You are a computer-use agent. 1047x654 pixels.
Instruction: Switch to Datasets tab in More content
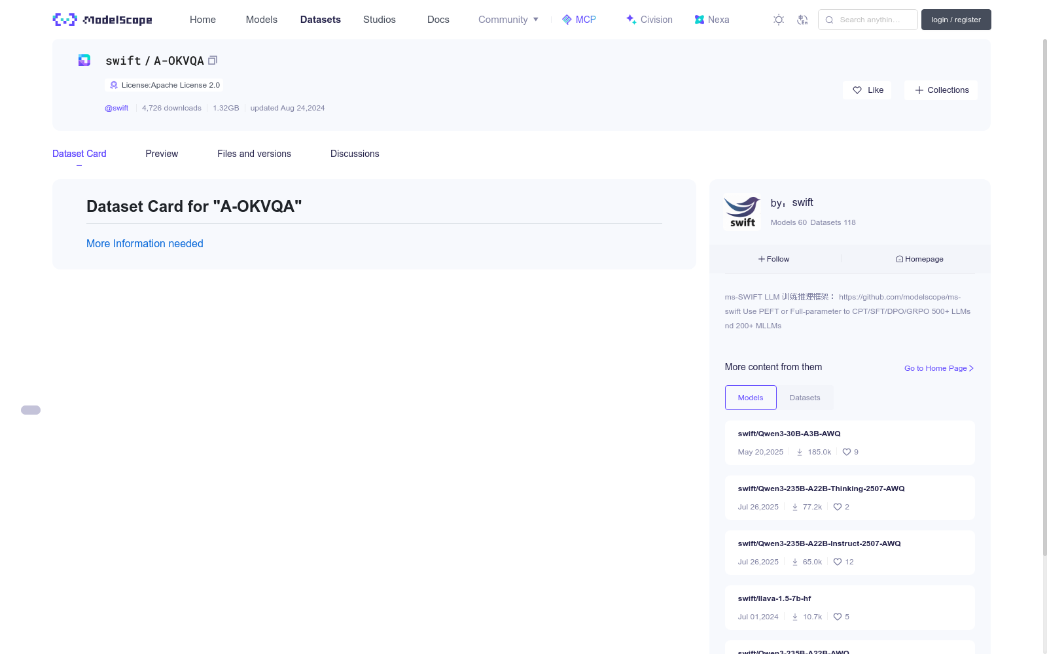click(805, 398)
